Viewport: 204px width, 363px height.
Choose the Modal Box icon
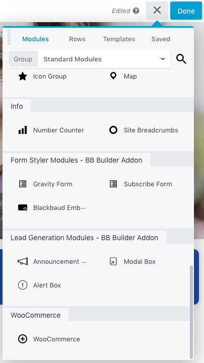[113, 262]
